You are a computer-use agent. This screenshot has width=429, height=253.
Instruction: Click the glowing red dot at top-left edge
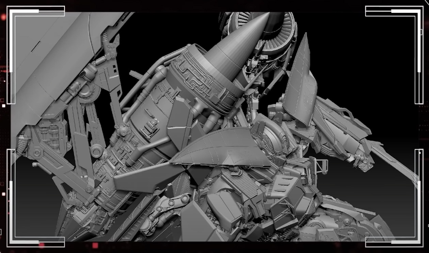tap(3, 17)
